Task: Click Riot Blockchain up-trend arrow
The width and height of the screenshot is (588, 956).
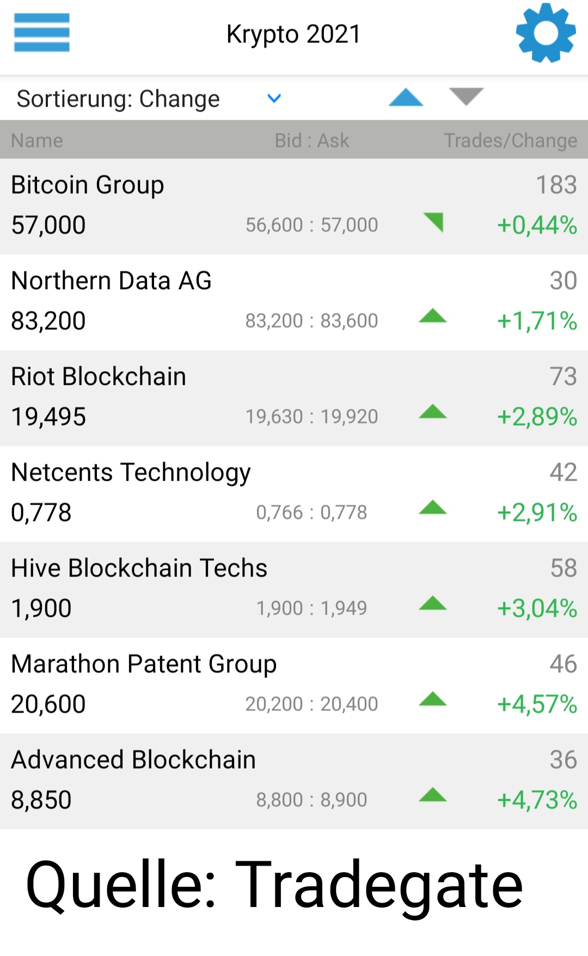Action: click(433, 412)
